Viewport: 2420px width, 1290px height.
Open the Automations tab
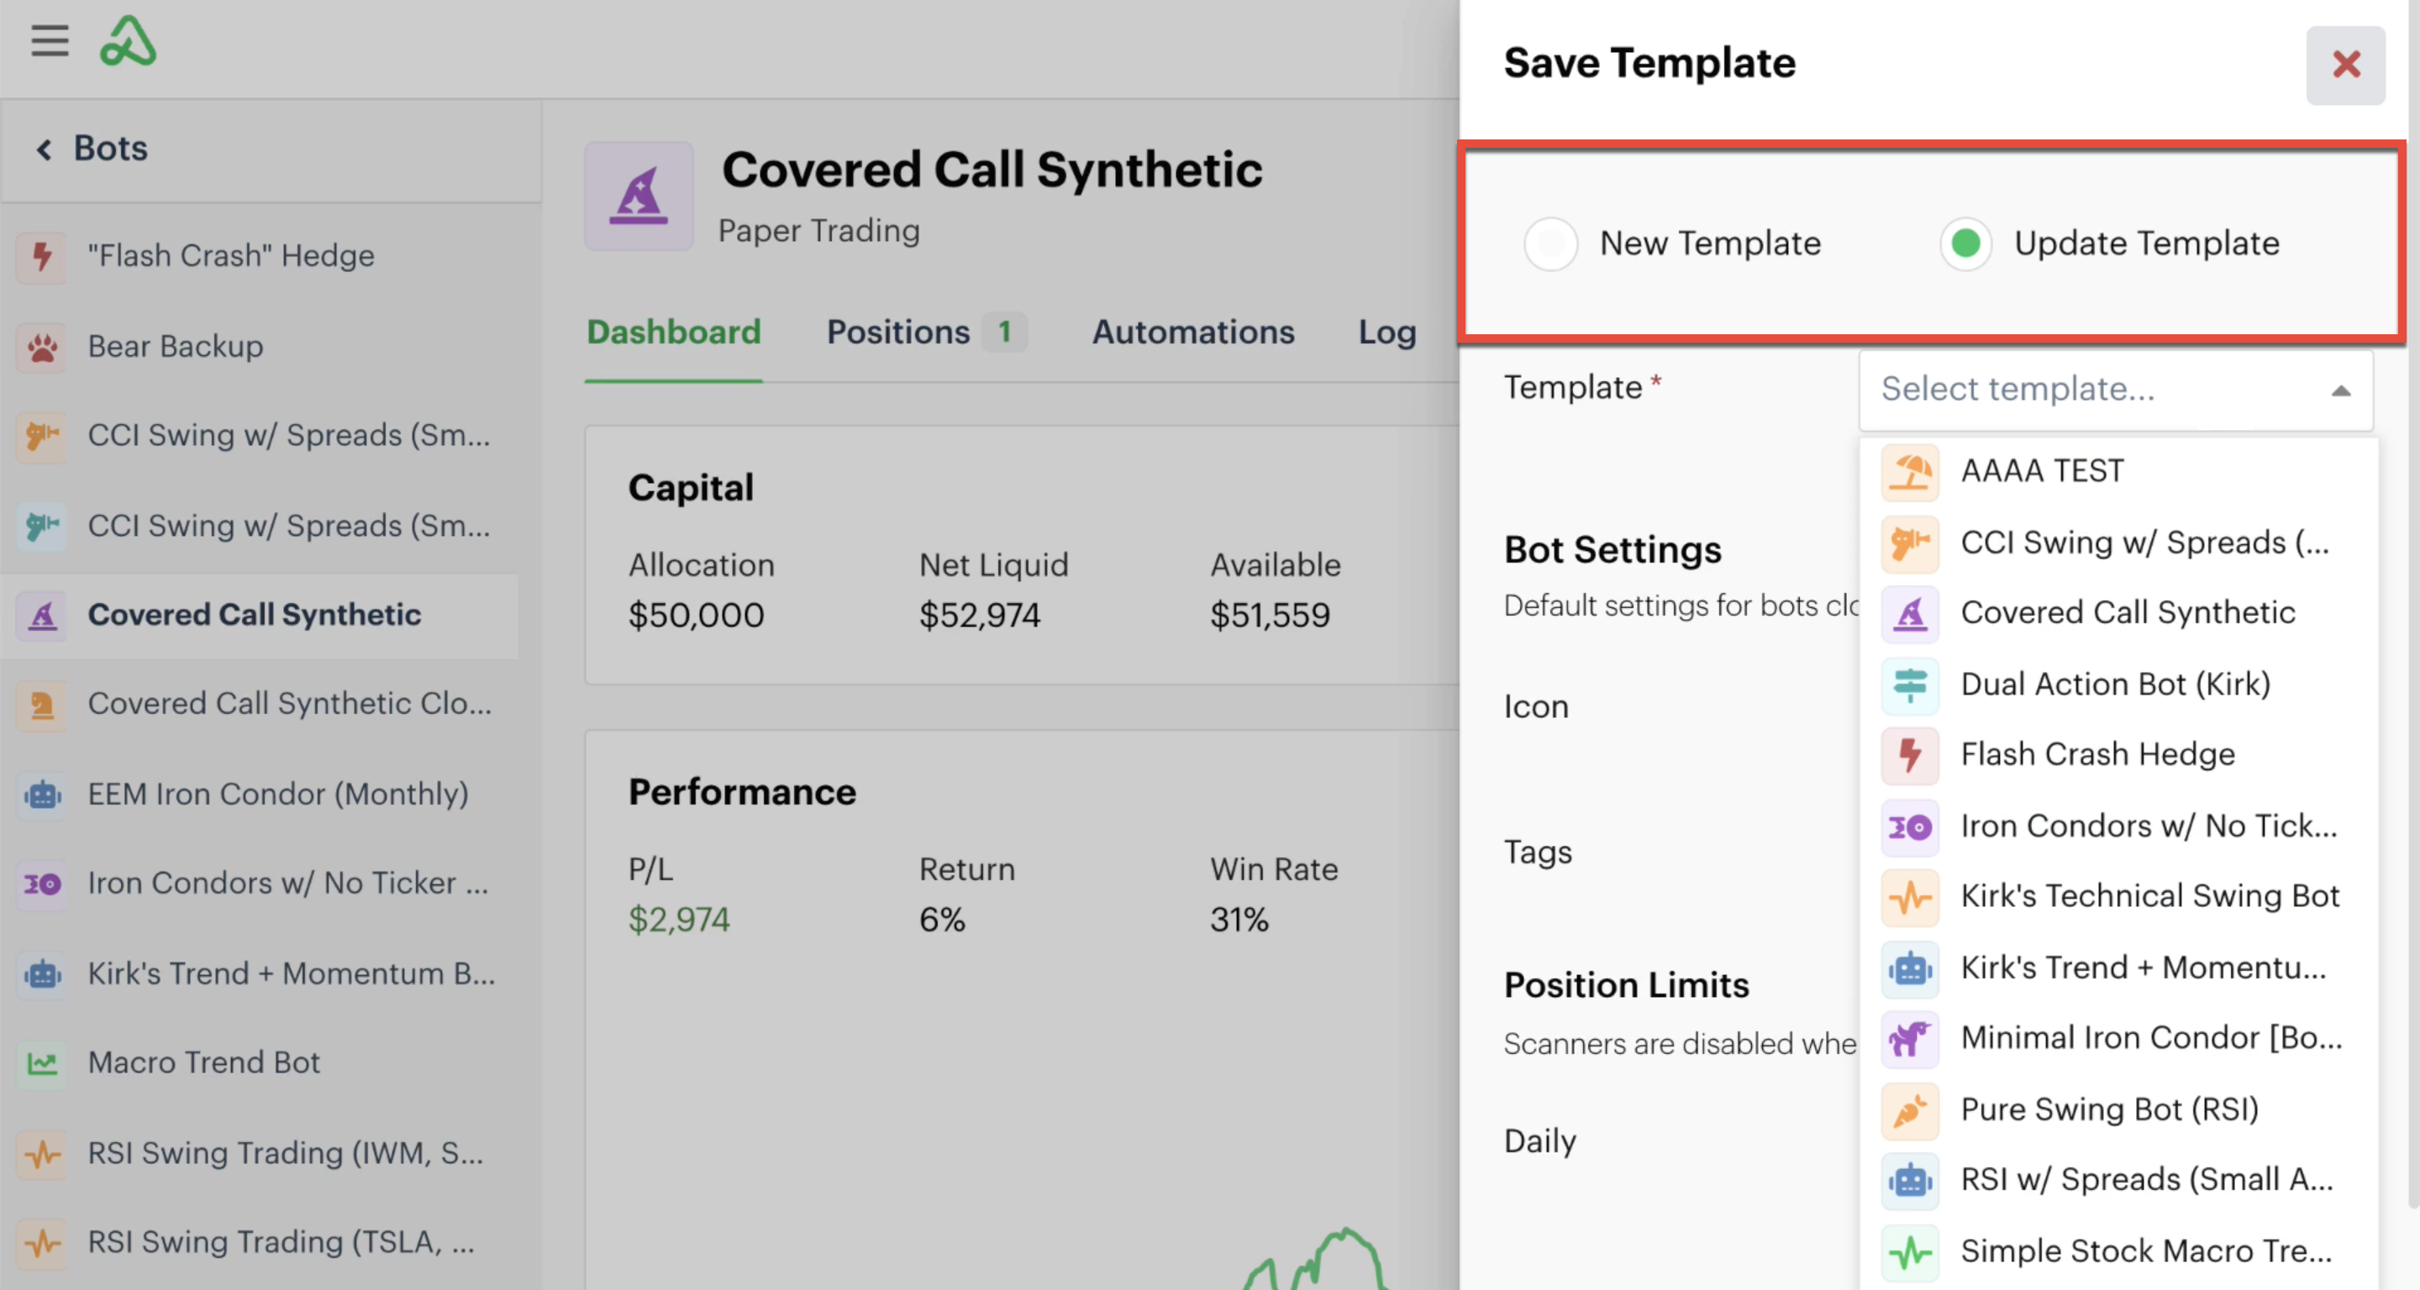coord(1192,333)
